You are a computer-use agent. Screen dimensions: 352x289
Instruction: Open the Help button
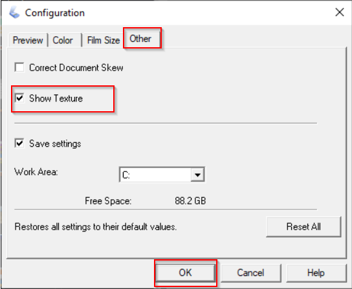[x=316, y=273]
